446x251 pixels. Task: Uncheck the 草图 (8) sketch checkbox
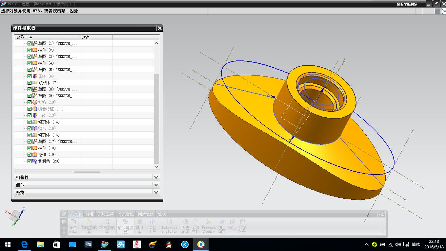(30, 89)
